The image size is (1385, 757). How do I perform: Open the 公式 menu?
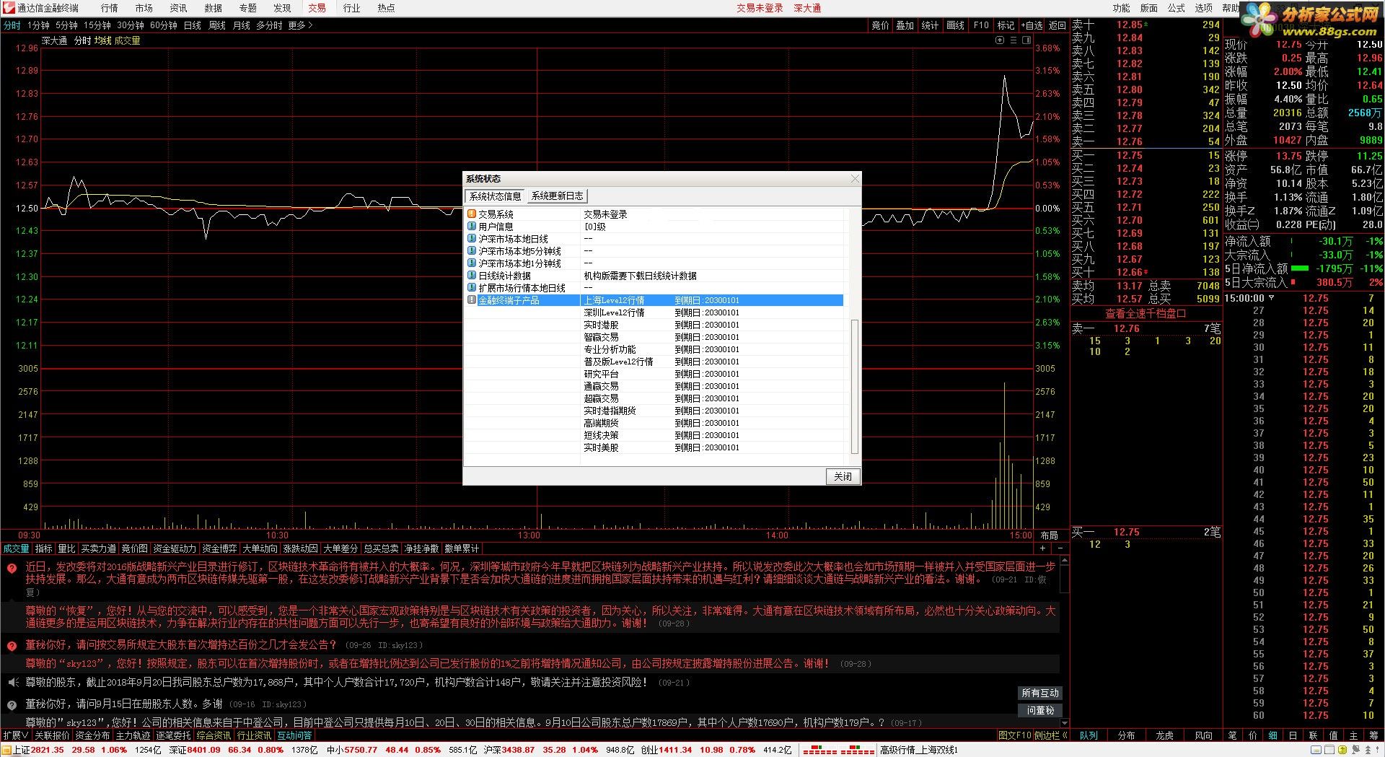click(x=1176, y=8)
